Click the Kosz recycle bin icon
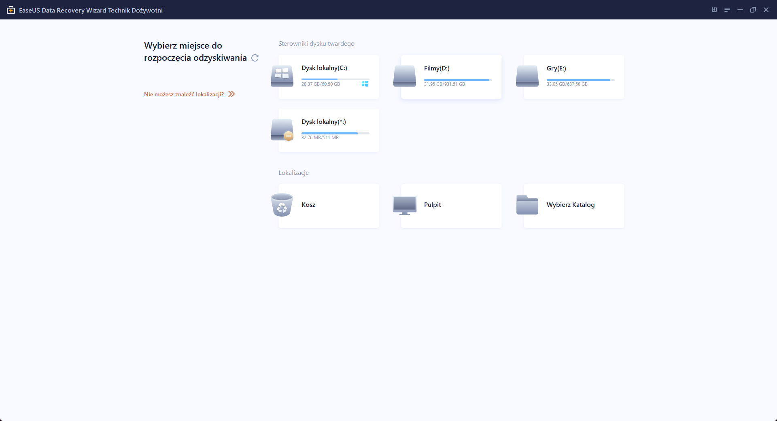 click(x=282, y=205)
